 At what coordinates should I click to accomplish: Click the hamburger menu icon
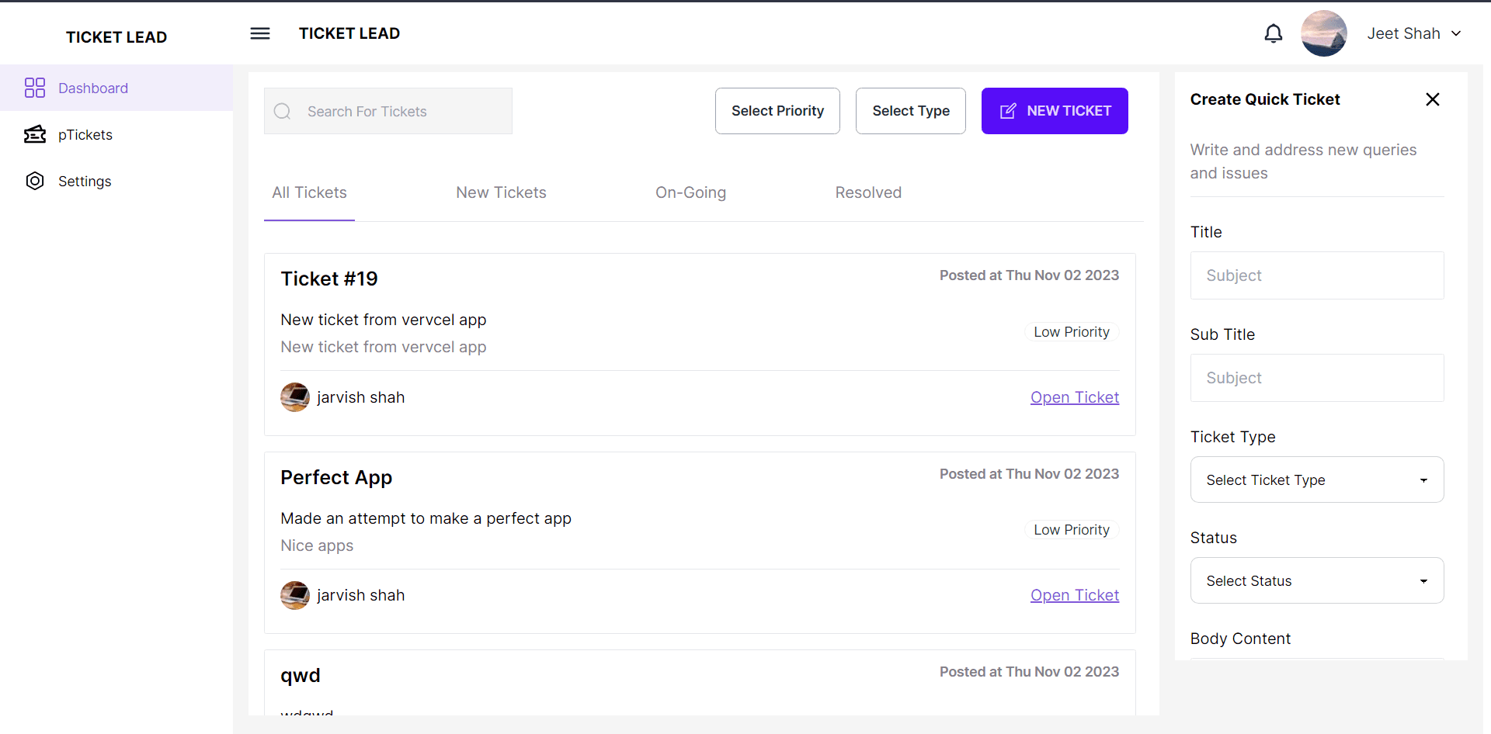260,33
